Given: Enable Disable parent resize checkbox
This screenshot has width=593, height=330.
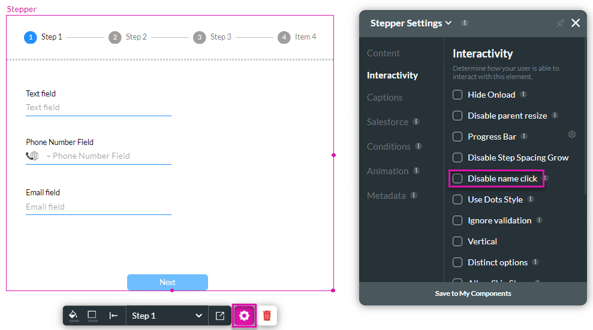Looking at the screenshot, I should (x=457, y=116).
